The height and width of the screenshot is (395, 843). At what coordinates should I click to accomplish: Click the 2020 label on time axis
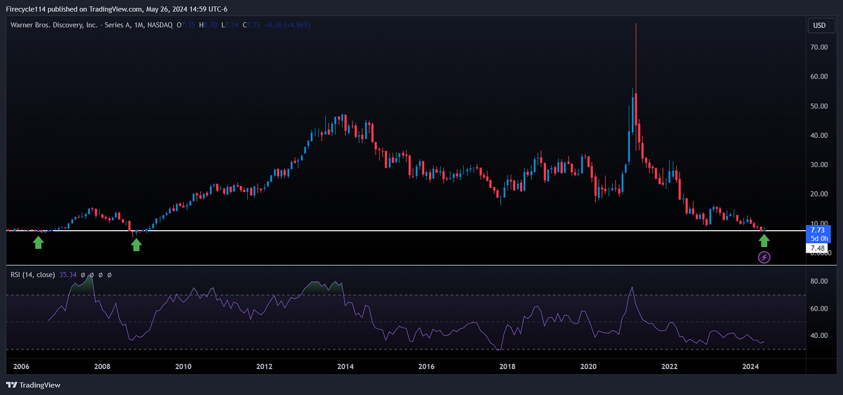point(588,366)
